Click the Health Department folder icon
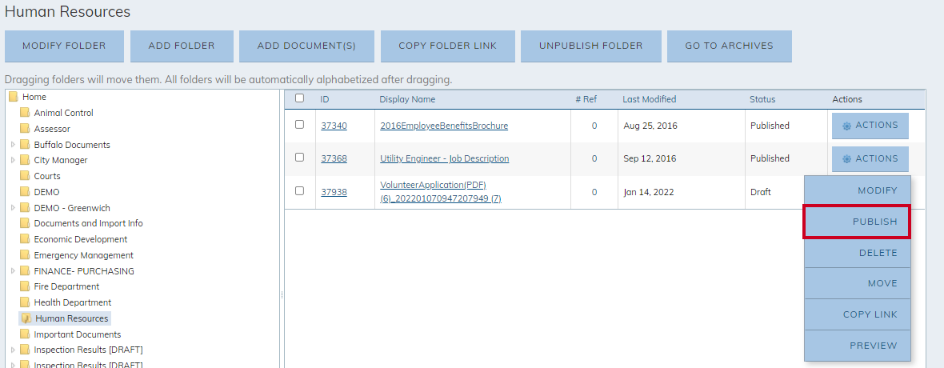Image resolution: width=944 pixels, height=368 pixels. (25, 302)
